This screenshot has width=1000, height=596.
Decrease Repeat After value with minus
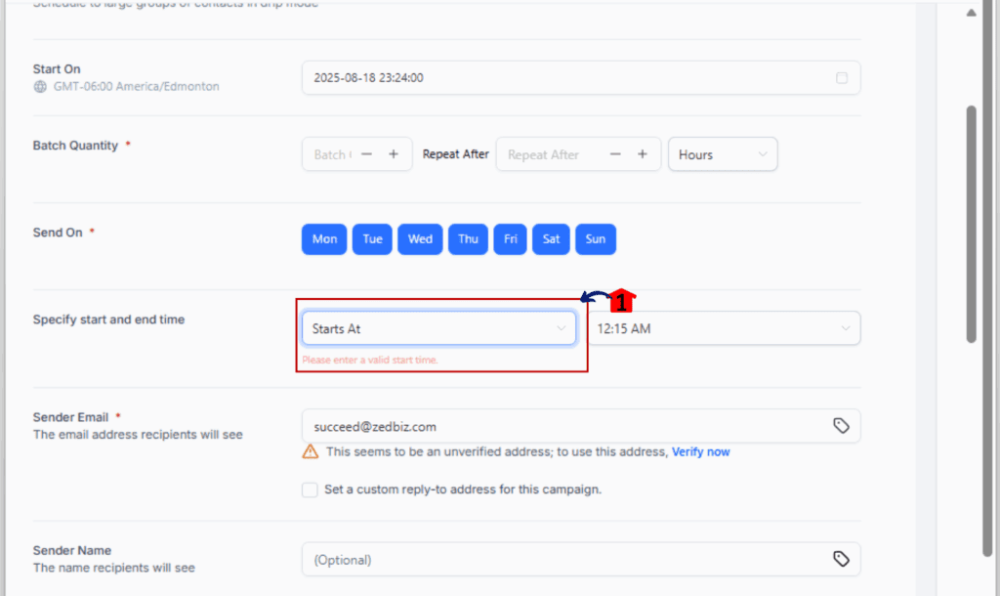(x=615, y=154)
